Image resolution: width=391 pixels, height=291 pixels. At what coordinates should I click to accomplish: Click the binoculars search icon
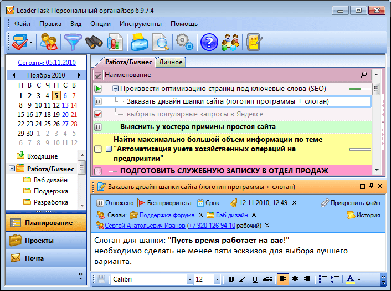[x=94, y=42]
